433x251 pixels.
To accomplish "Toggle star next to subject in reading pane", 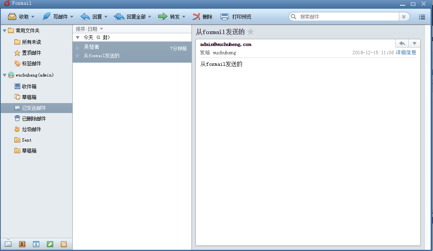I will (x=251, y=32).
